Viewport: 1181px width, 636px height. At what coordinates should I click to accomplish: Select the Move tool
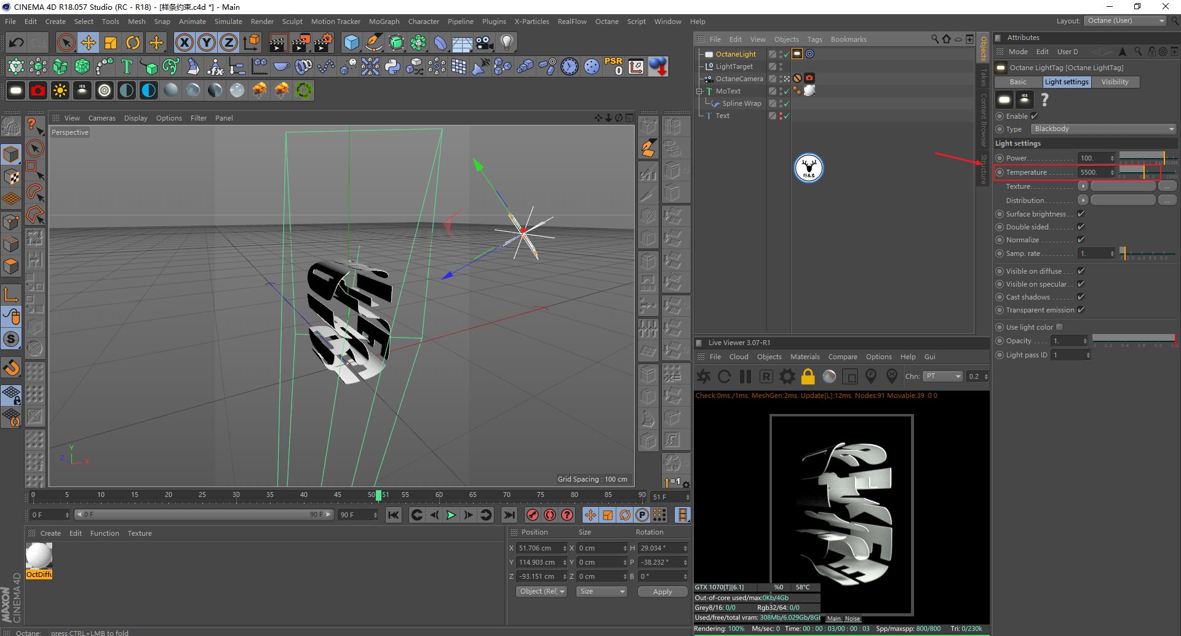88,42
